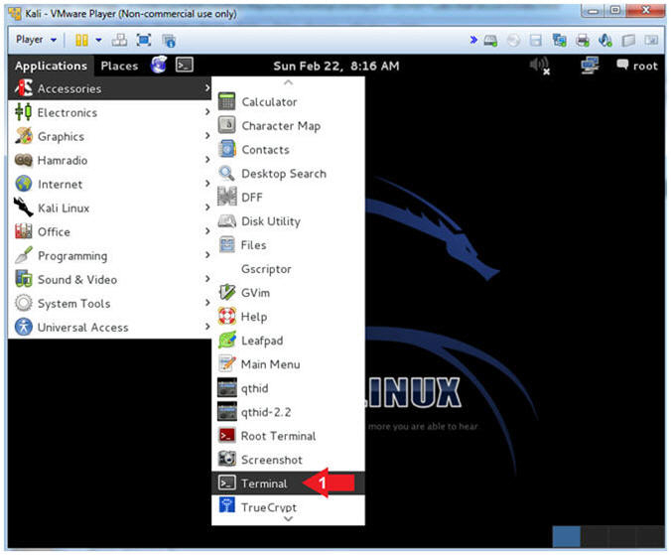Open Calculator from Accessories menu

tap(288, 102)
